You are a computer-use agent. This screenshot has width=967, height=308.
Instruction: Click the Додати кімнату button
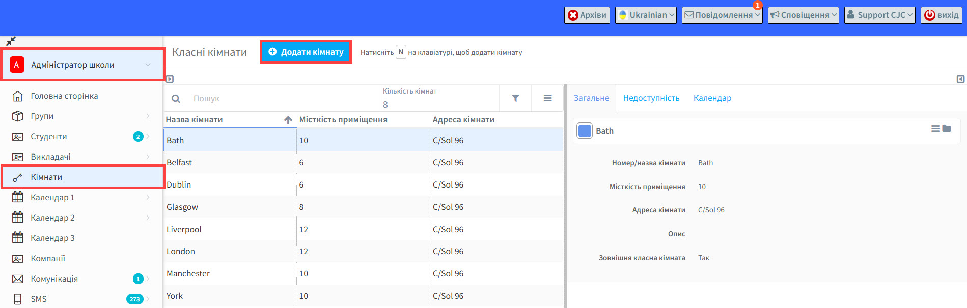pyautogui.click(x=306, y=52)
